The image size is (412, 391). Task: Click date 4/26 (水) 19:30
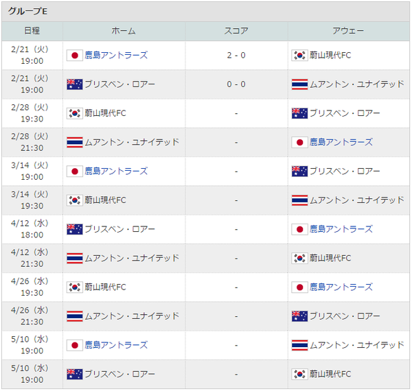32,287
